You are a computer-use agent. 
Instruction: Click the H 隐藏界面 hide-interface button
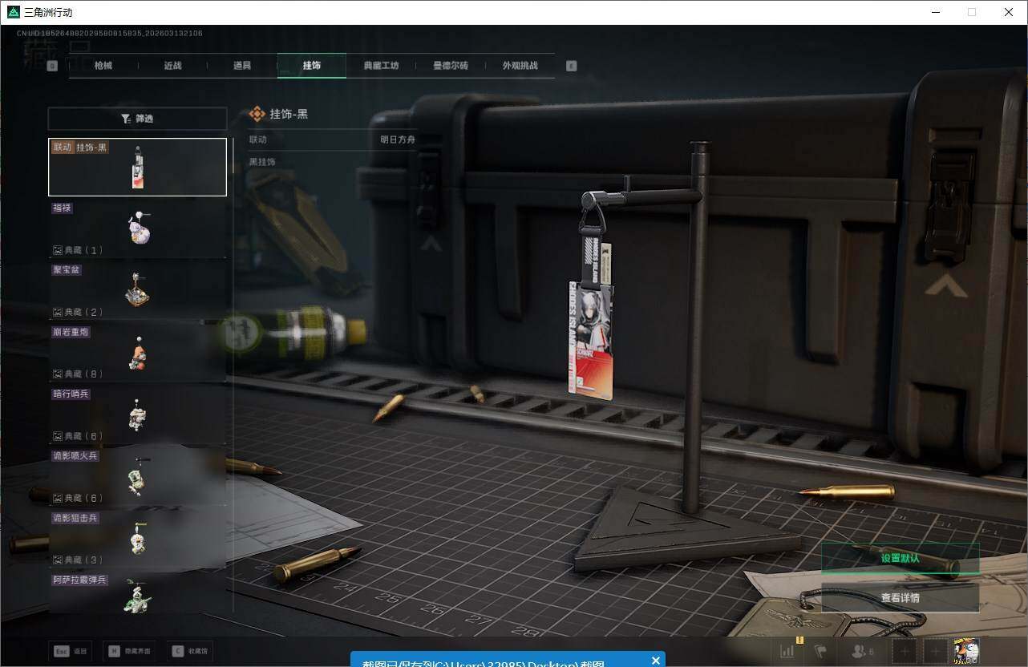pyautogui.click(x=131, y=652)
